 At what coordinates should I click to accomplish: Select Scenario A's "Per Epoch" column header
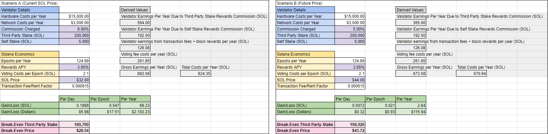[105, 99]
